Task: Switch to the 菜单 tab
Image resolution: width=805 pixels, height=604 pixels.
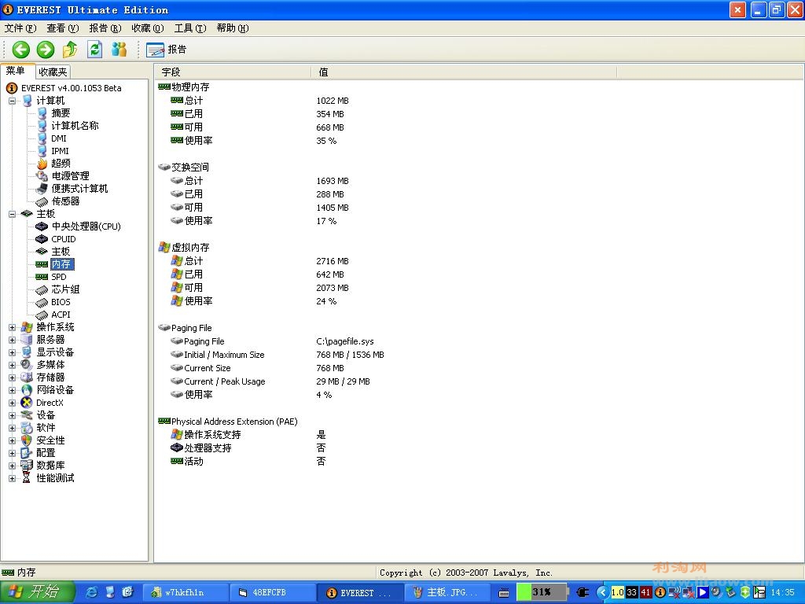Action: tap(16, 71)
